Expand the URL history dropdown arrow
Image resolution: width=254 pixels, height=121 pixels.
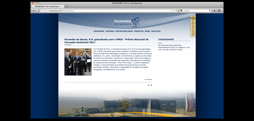click(x=173, y=10)
